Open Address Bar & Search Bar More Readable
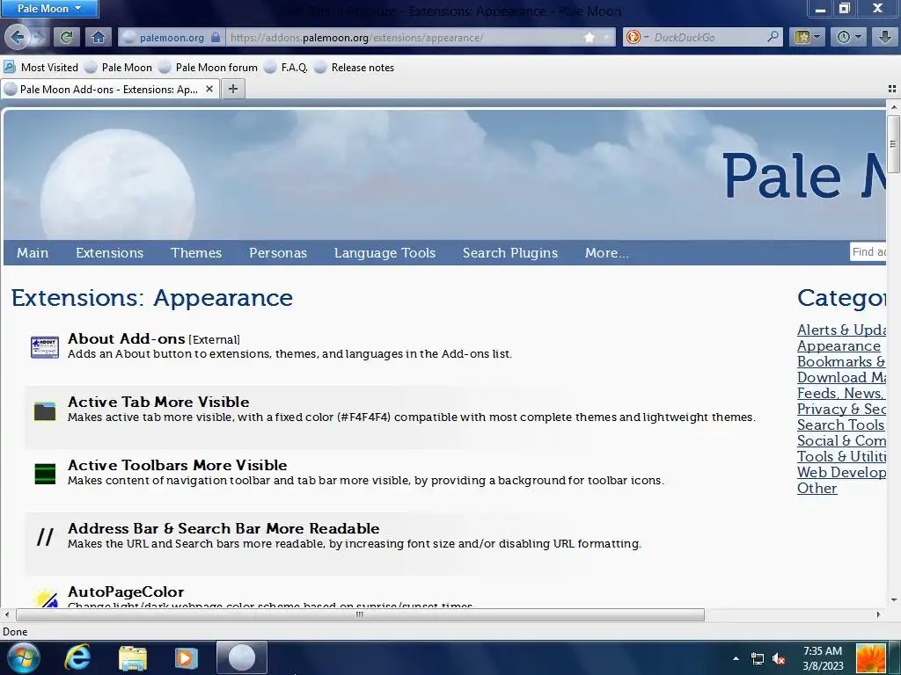The width and height of the screenshot is (901, 675). 223,528
